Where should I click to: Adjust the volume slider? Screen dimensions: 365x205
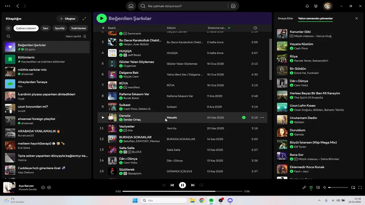[x=338, y=188]
